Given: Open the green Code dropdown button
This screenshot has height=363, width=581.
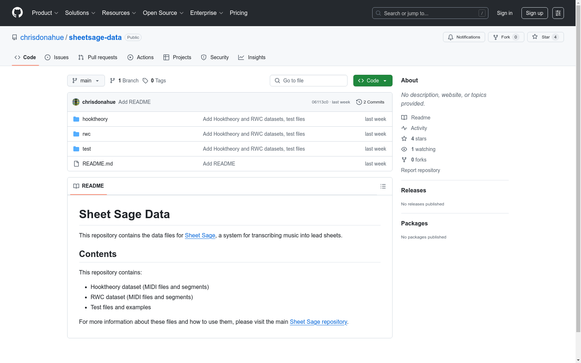Looking at the screenshot, I should (x=373, y=81).
